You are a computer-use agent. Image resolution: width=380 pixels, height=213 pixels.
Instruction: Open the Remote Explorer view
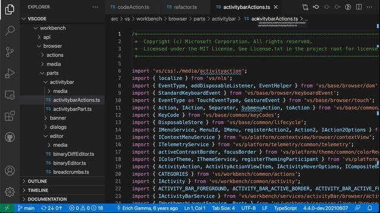(x=9, y=95)
